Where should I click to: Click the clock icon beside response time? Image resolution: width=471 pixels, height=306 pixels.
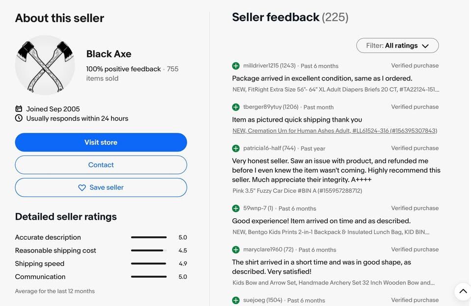[x=19, y=118]
